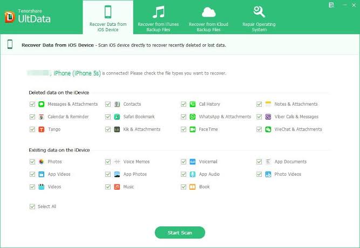The height and width of the screenshot is (248, 360).
Task: Click the Call History phone icon
Action: (x=192, y=104)
